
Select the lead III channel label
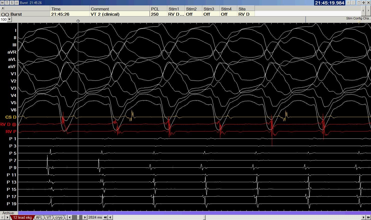coord(14,45)
